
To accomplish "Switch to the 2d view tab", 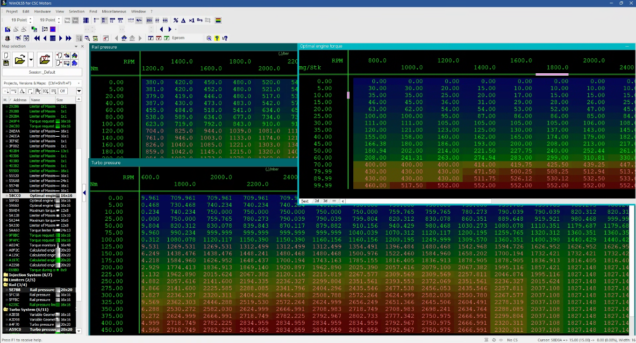I will coord(316,201).
